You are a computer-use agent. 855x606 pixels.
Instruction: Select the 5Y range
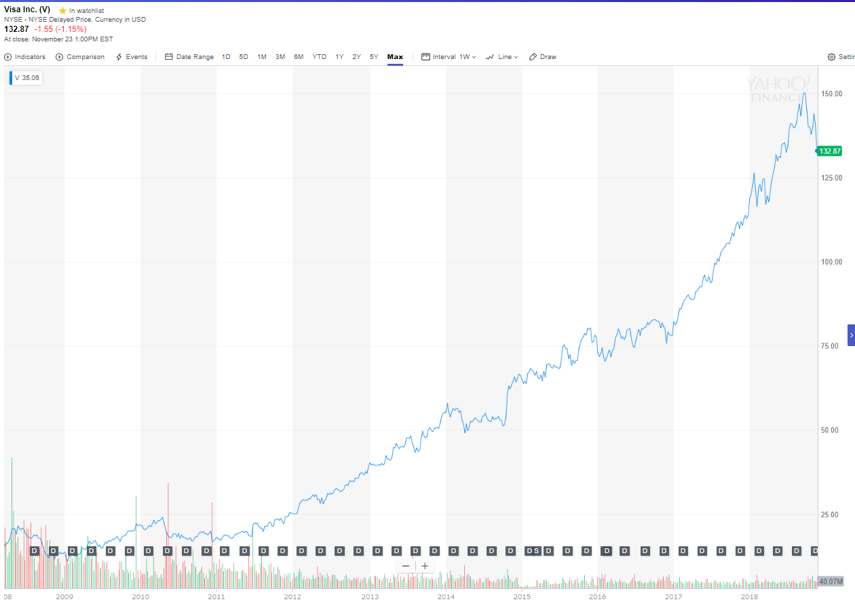374,57
